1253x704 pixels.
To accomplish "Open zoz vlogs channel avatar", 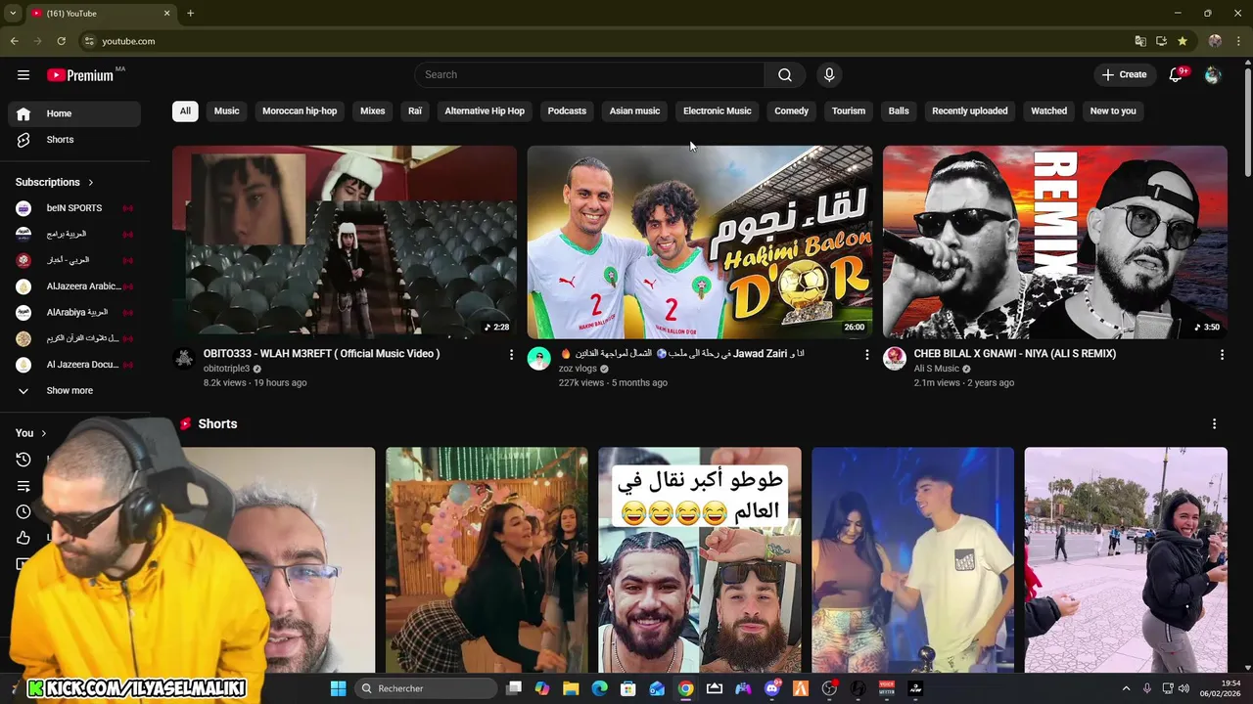I will 539,359.
